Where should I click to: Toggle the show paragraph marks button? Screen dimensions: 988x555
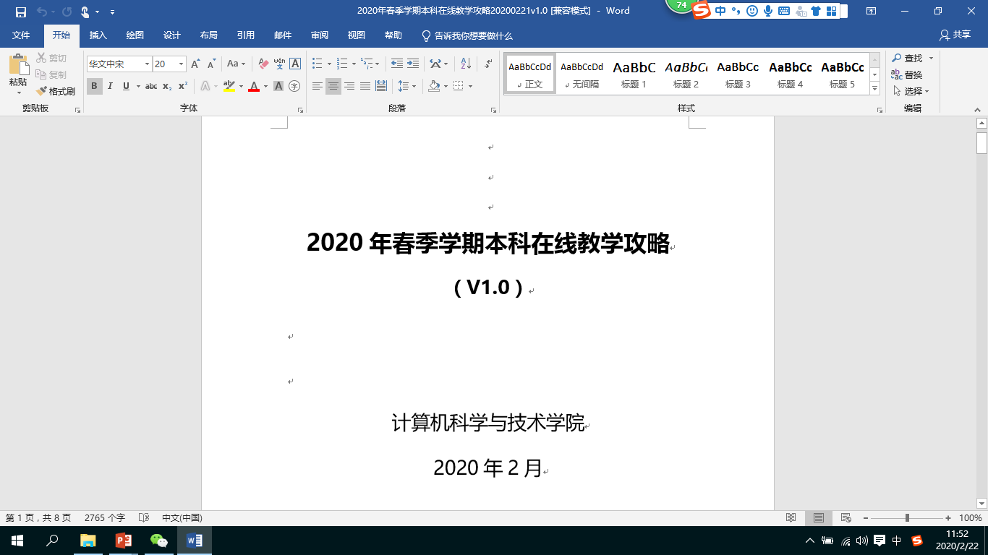489,64
